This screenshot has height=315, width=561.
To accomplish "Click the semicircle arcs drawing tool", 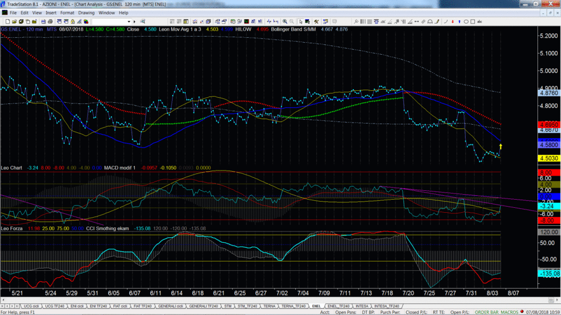I will point(430,21).
